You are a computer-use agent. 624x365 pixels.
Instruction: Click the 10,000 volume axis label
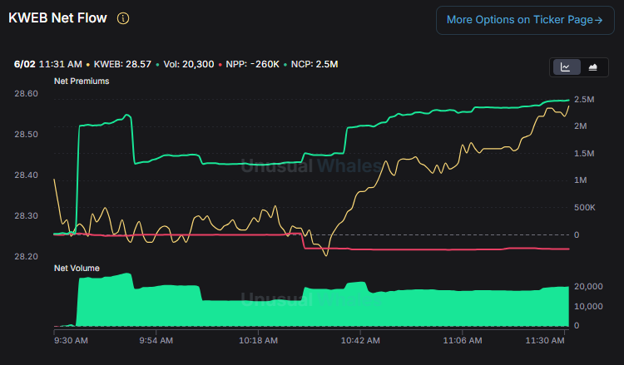click(588, 307)
